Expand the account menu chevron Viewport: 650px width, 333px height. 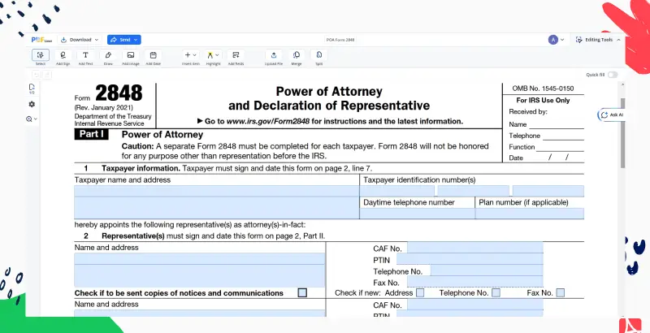[562, 40]
